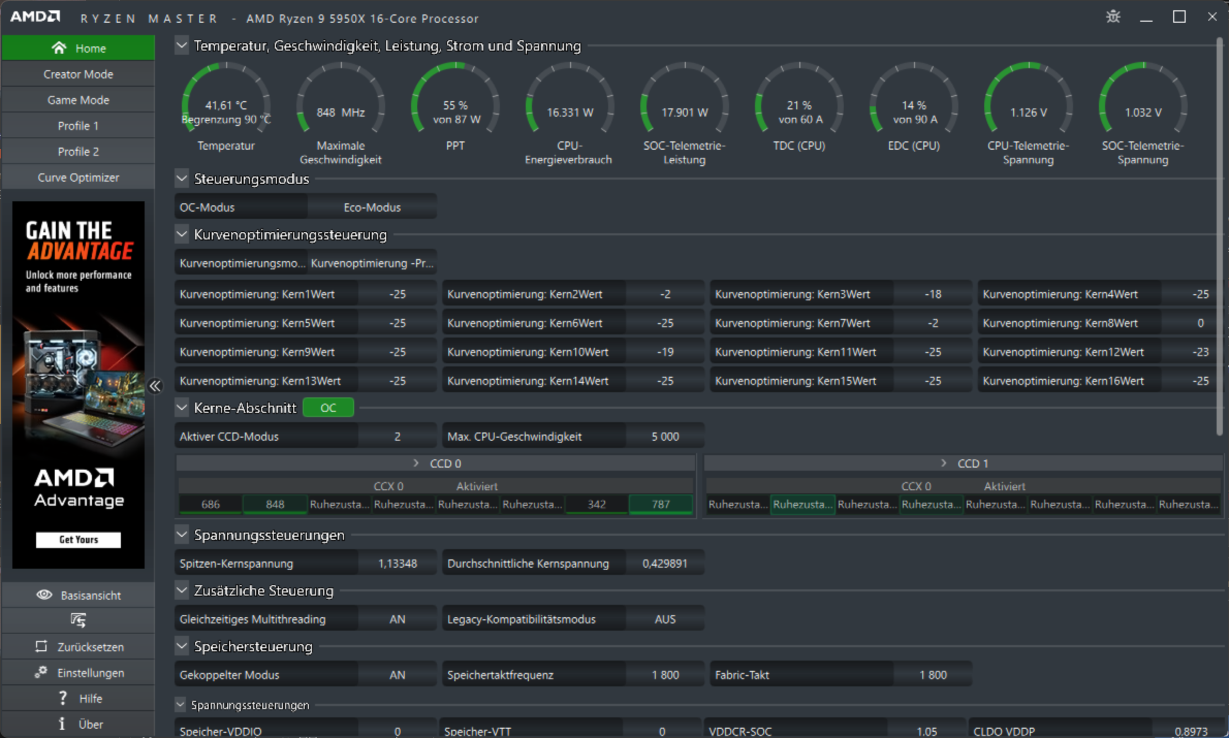Click the Hilfe question mark icon
1229x738 pixels.
click(x=62, y=698)
